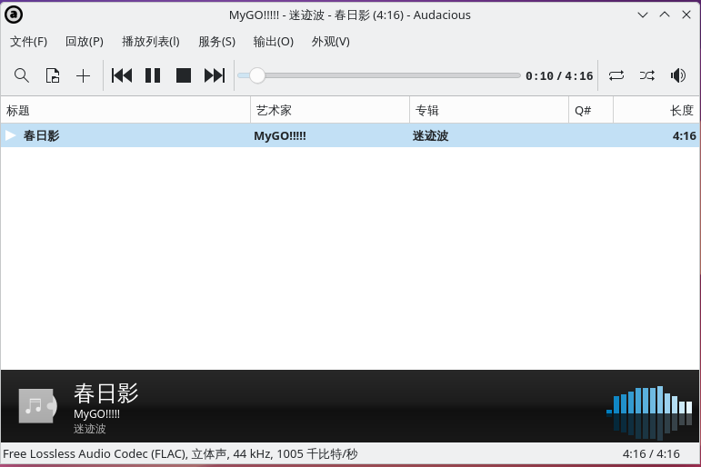The height and width of the screenshot is (467, 701).
Task: Toggle repeat mode
Action: click(x=616, y=75)
